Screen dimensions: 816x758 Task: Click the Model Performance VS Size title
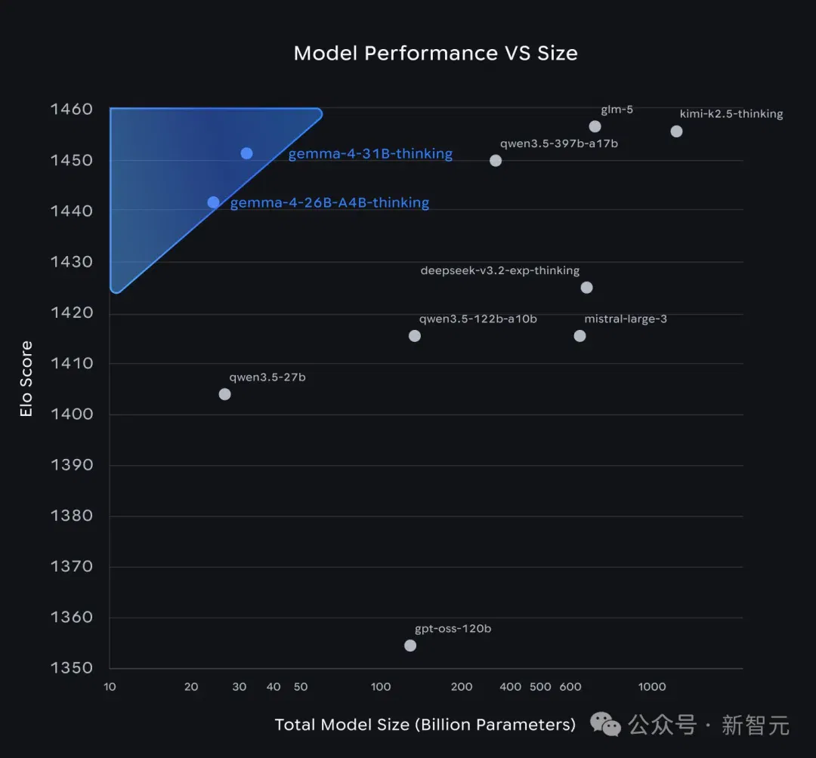(436, 53)
